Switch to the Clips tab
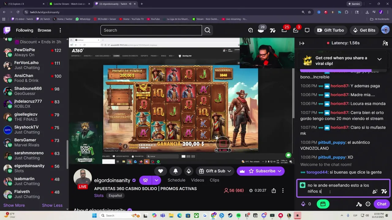Viewport: 392px width, 220px height. click(214, 180)
